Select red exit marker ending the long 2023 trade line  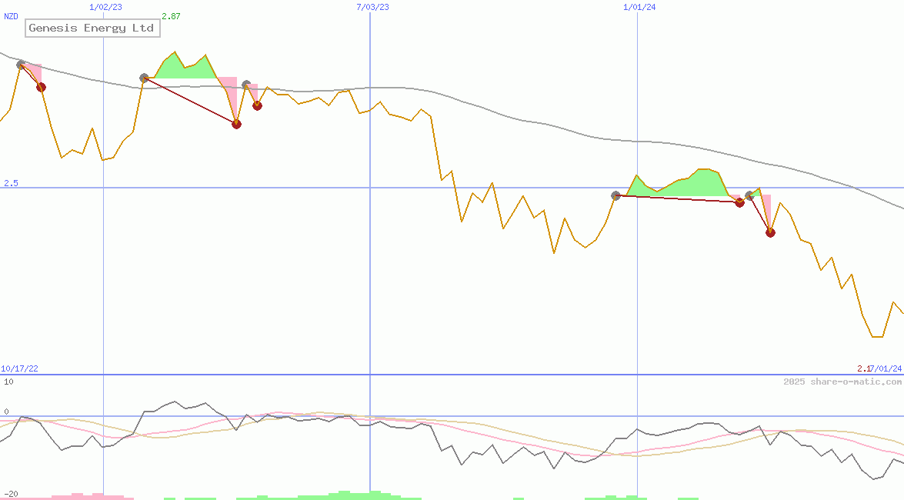point(236,124)
